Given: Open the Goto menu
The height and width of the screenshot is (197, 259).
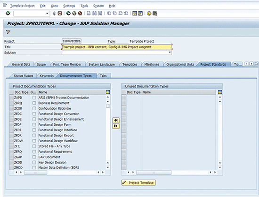Looking at the screenshot, I should (x=54, y=6).
